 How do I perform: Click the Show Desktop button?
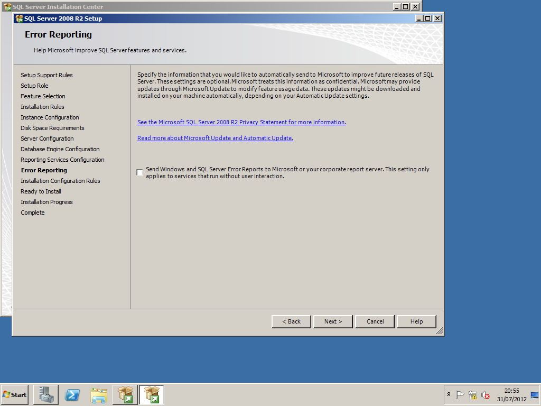coord(535,394)
